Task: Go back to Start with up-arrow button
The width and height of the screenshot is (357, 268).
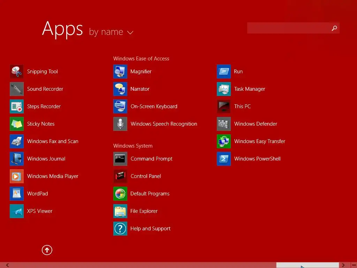Action: point(47,250)
